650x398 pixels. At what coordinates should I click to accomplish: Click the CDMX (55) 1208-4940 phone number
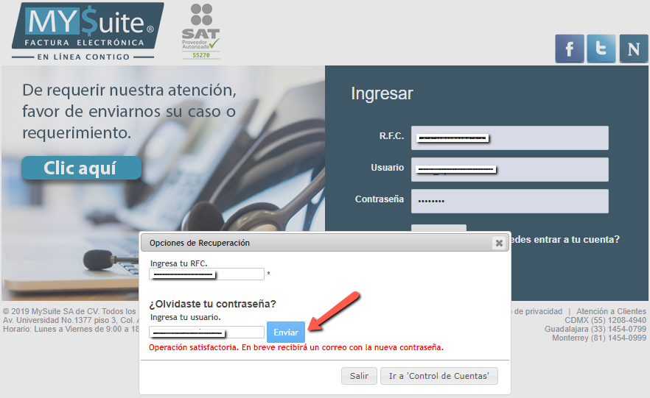[x=605, y=320]
